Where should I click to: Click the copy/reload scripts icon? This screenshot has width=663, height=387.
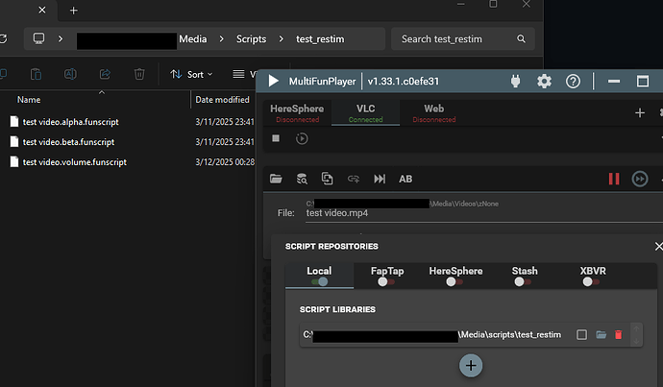(x=328, y=179)
